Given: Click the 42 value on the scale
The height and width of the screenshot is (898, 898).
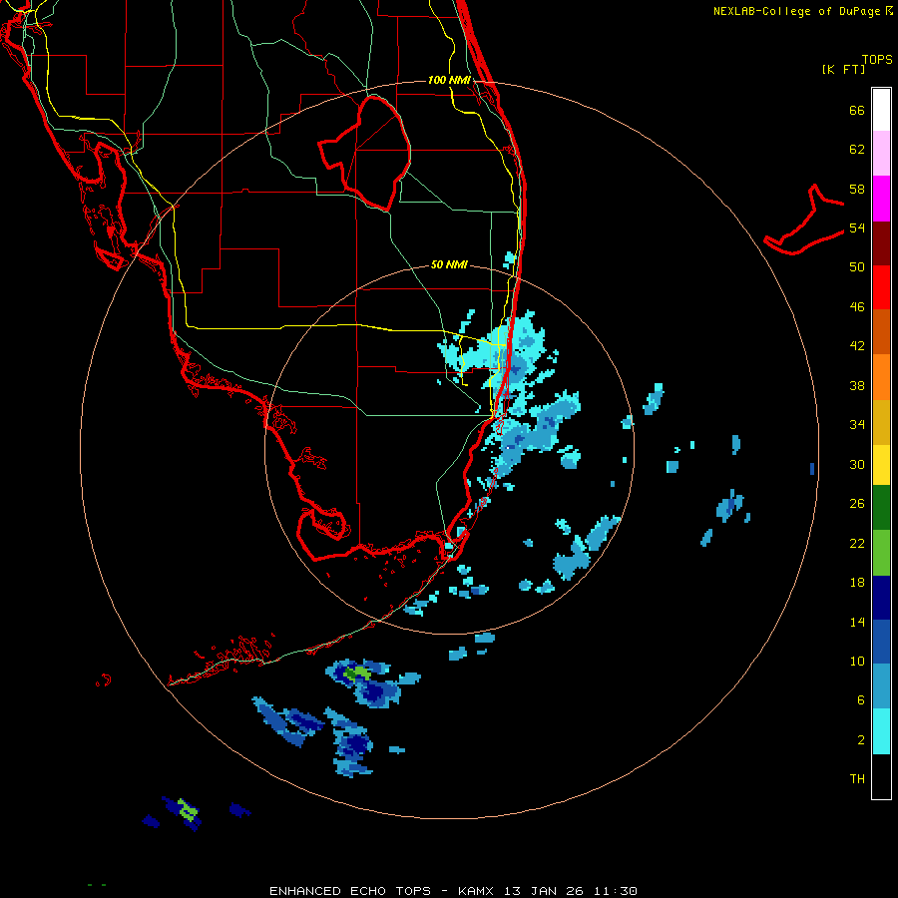Looking at the screenshot, I should pyautogui.click(x=857, y=346).
